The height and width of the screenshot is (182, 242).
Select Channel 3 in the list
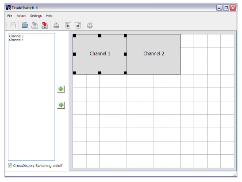[16, 36]
